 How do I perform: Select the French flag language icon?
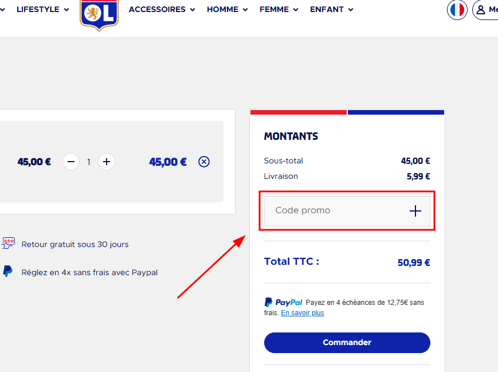(x=457, y=10)
